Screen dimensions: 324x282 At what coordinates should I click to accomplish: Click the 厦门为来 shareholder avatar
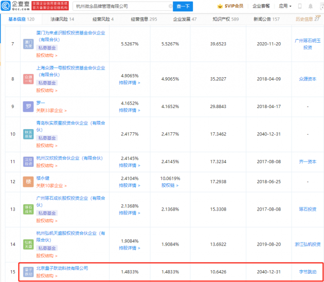[28, 44]
